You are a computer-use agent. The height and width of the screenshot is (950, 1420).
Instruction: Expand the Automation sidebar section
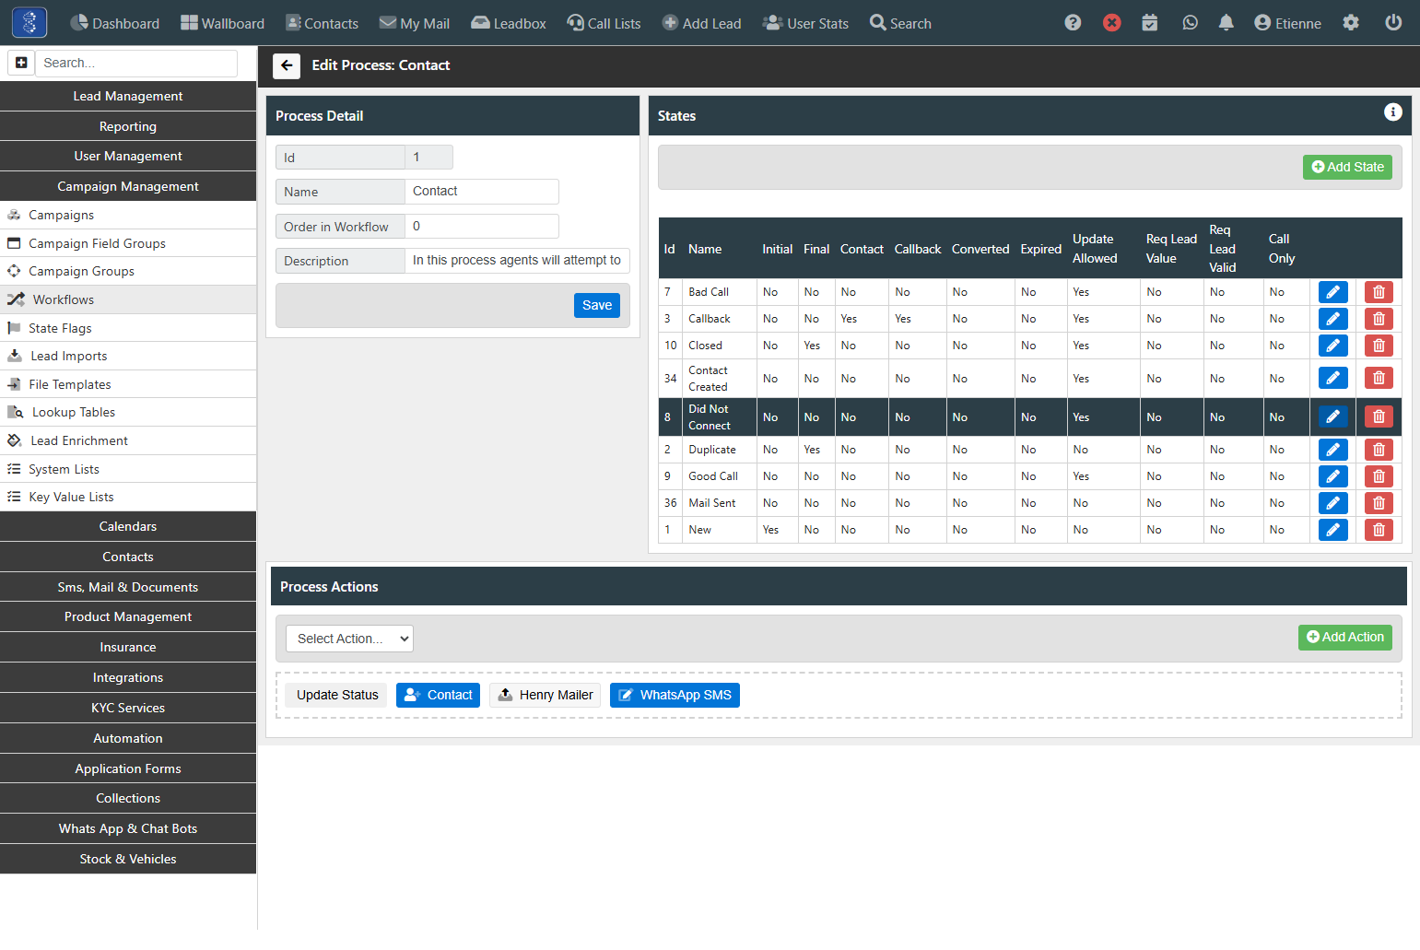tap(128, 738)
